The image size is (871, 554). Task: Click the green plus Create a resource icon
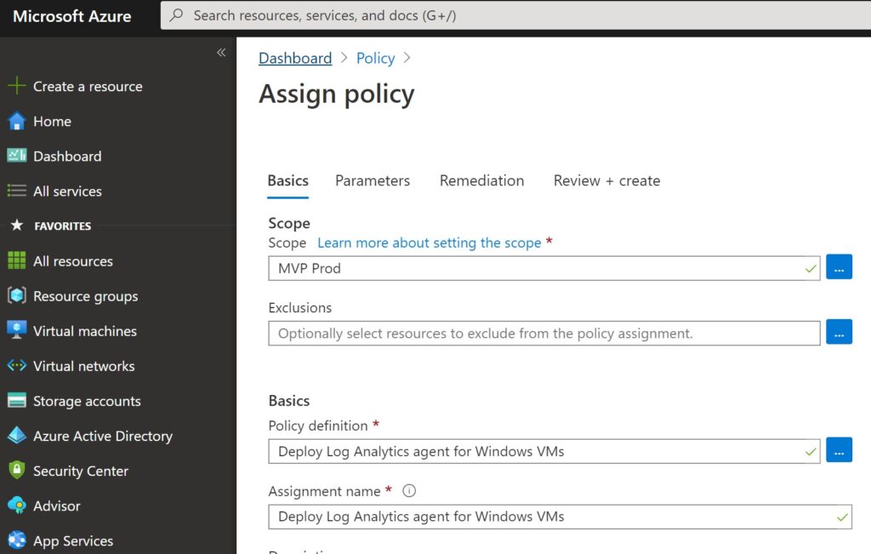(x=17, y=86)
